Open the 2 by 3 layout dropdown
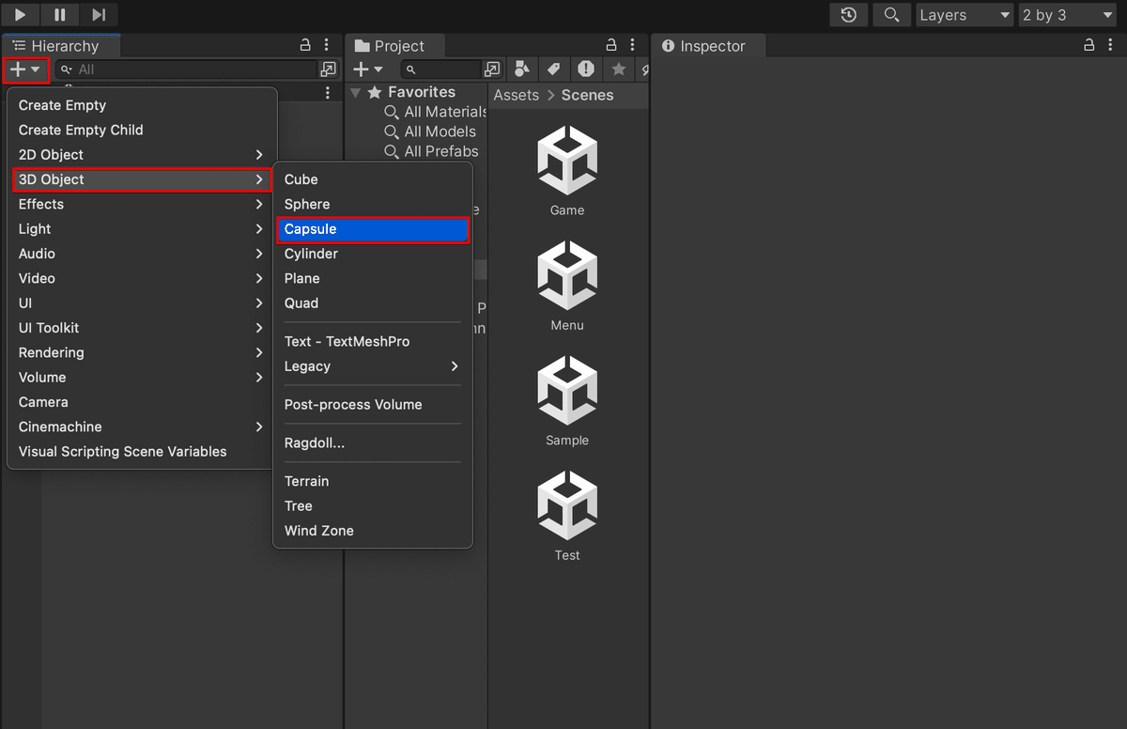The height and width of the screenshot is (729, 1127). click(1067, 15)
